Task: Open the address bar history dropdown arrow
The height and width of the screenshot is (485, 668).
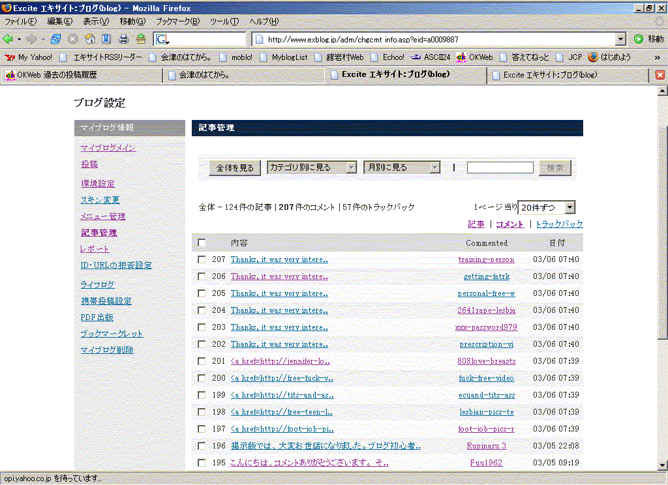Action: point(621,39)
